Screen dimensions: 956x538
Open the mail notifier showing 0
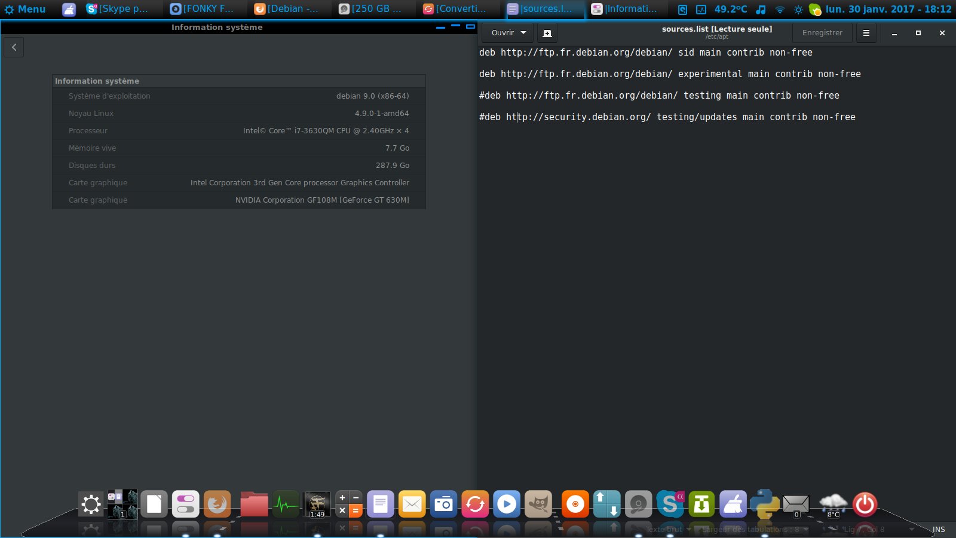(796, 505)
